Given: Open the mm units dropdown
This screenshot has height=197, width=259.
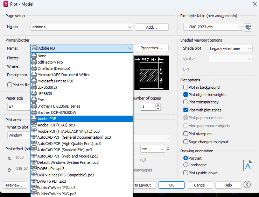Looking at the screenshot, I should 153,149.
